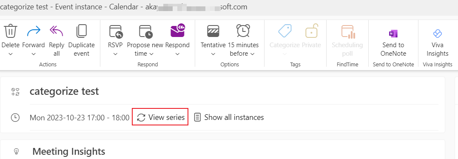Click the 15 minutes before alarm clock icon

[243, 31]
